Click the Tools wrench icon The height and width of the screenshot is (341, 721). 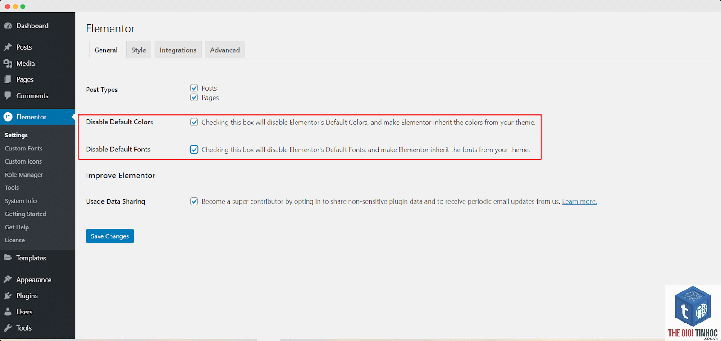(8, 328)
